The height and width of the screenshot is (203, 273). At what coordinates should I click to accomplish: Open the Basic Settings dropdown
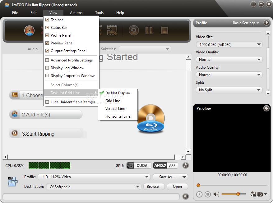(246, 23)
